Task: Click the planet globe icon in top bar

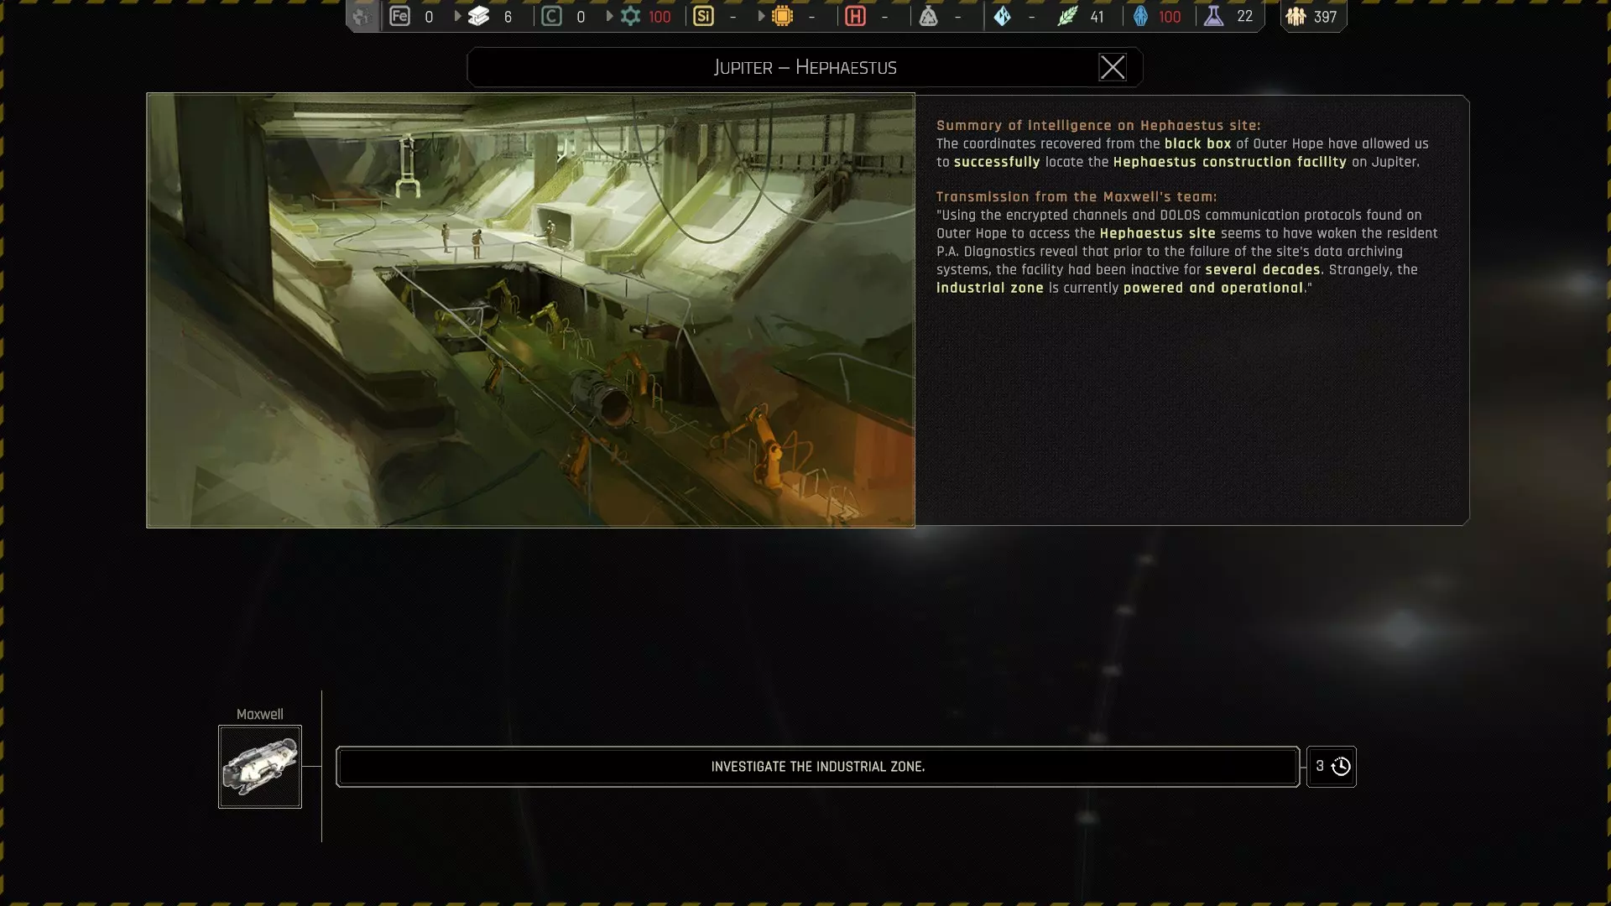Action: tap(362, 16)
